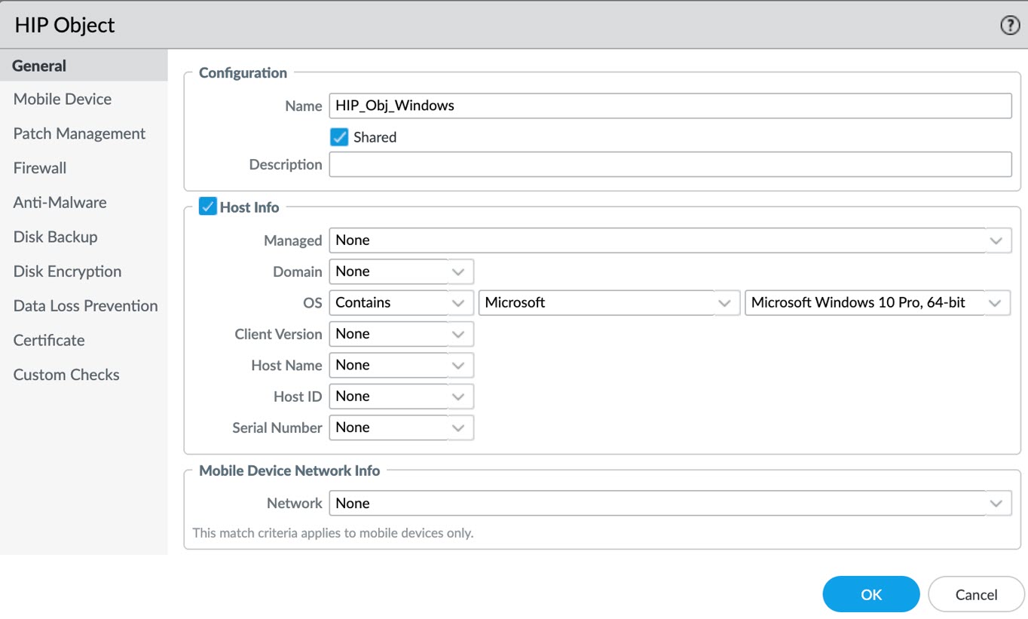The height and width of the screenshot is (619, 1028).
Task: Click into the Description input field
Action: pos(670,164)
